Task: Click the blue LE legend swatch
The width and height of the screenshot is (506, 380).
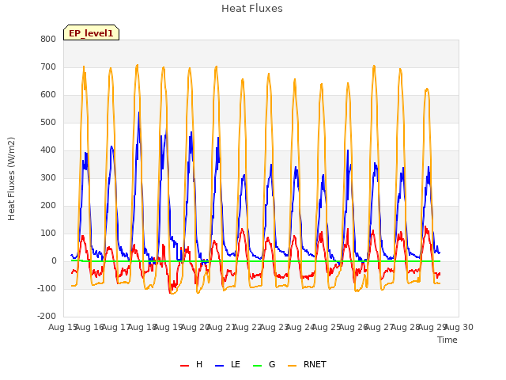Action: [220, 365]
